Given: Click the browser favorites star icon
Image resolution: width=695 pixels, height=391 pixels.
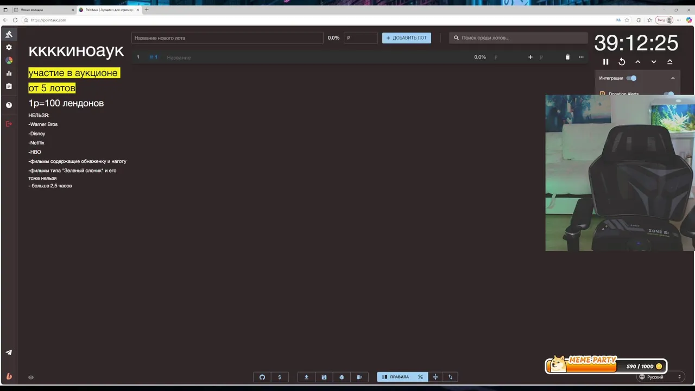Looking at the screenshot, I should (x=627, y=20).
